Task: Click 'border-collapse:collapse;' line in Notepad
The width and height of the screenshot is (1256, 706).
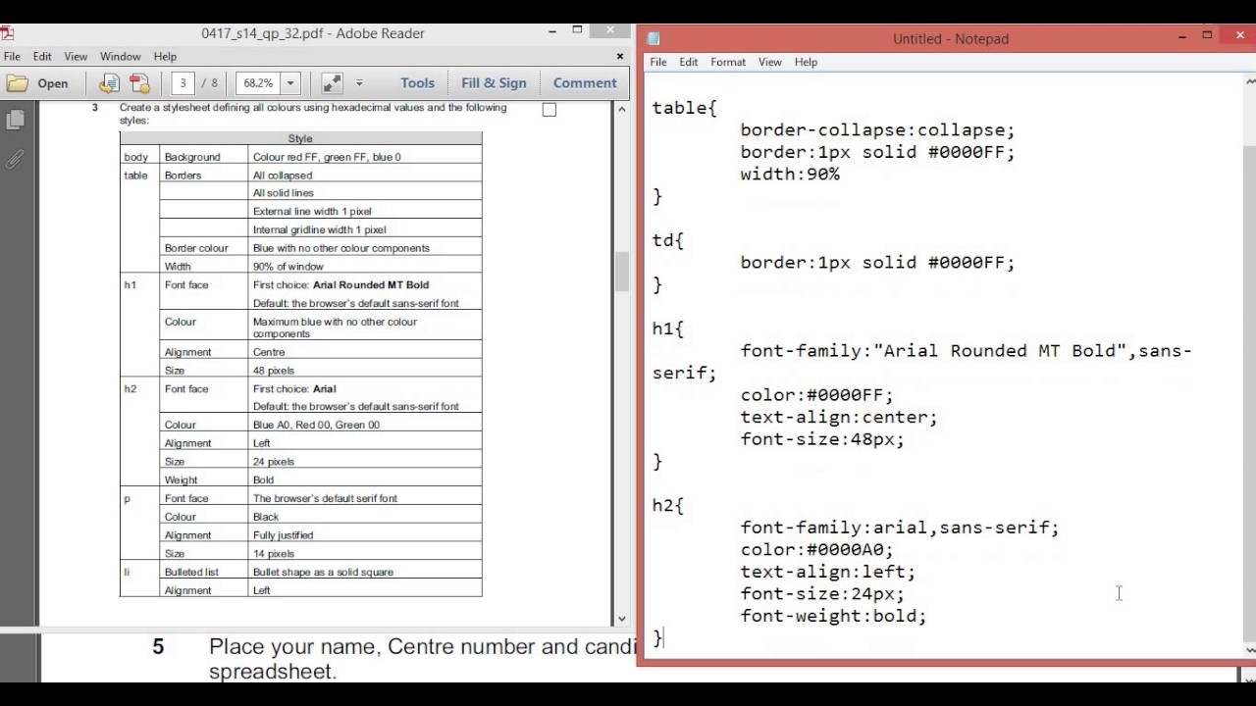Action: pos(877,129)
